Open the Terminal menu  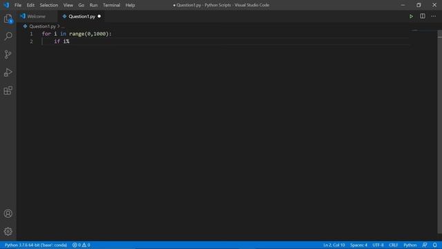[x=111, y=5]
